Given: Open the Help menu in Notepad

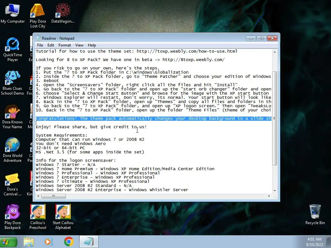Looking at the screenshot, I should pyautogui.click(x=92, y=45).
